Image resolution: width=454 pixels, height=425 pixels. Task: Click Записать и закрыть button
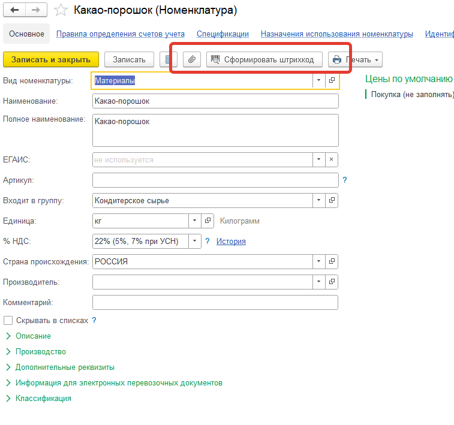coord(51,59)
